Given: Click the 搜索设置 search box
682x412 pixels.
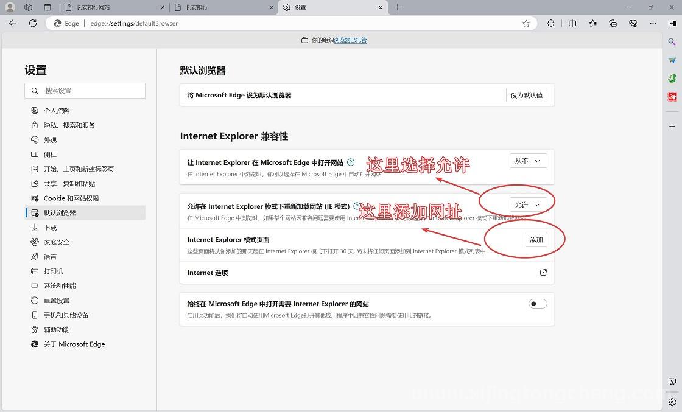Looking at the screenshot, I should click(85, 91).
